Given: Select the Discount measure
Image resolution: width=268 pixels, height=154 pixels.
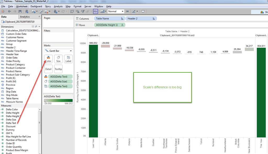Looking at the screenshot, I should click(x=10, y=126).
